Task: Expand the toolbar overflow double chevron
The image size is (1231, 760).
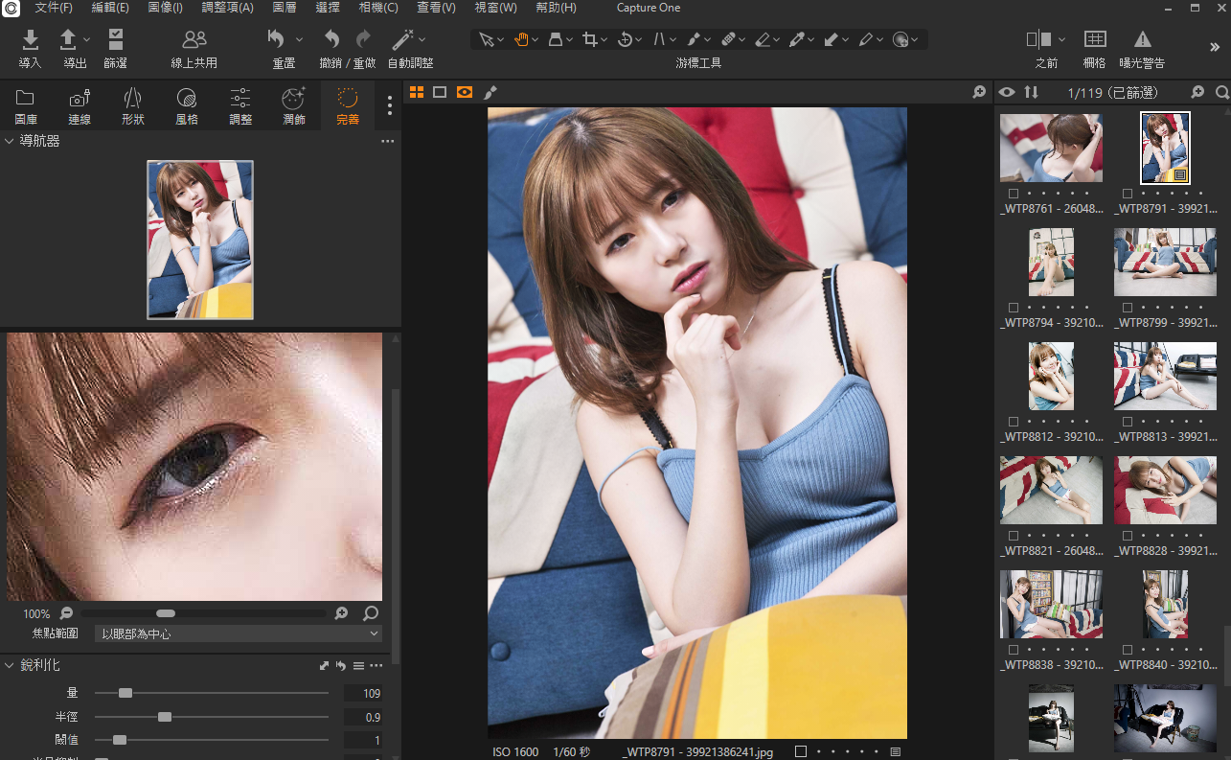Action: pyautogui.click(x=1215, y=46)
